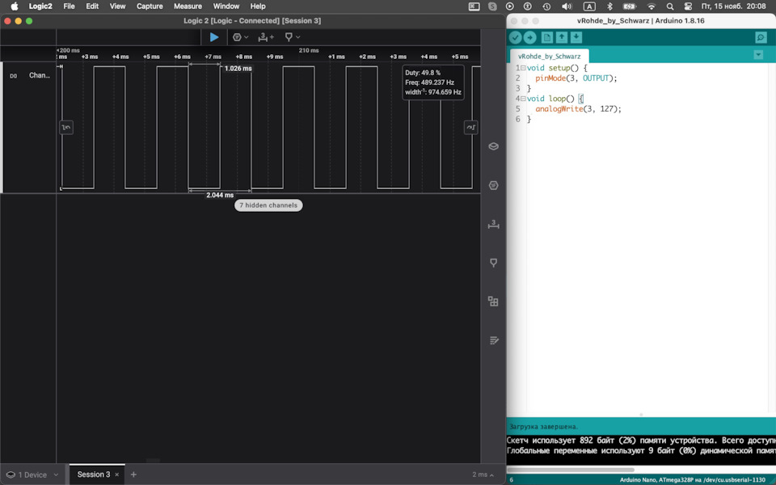Open Arduino Serial Monitor magnifier icon
Screen dimensions: 776x485
[761, 38]
